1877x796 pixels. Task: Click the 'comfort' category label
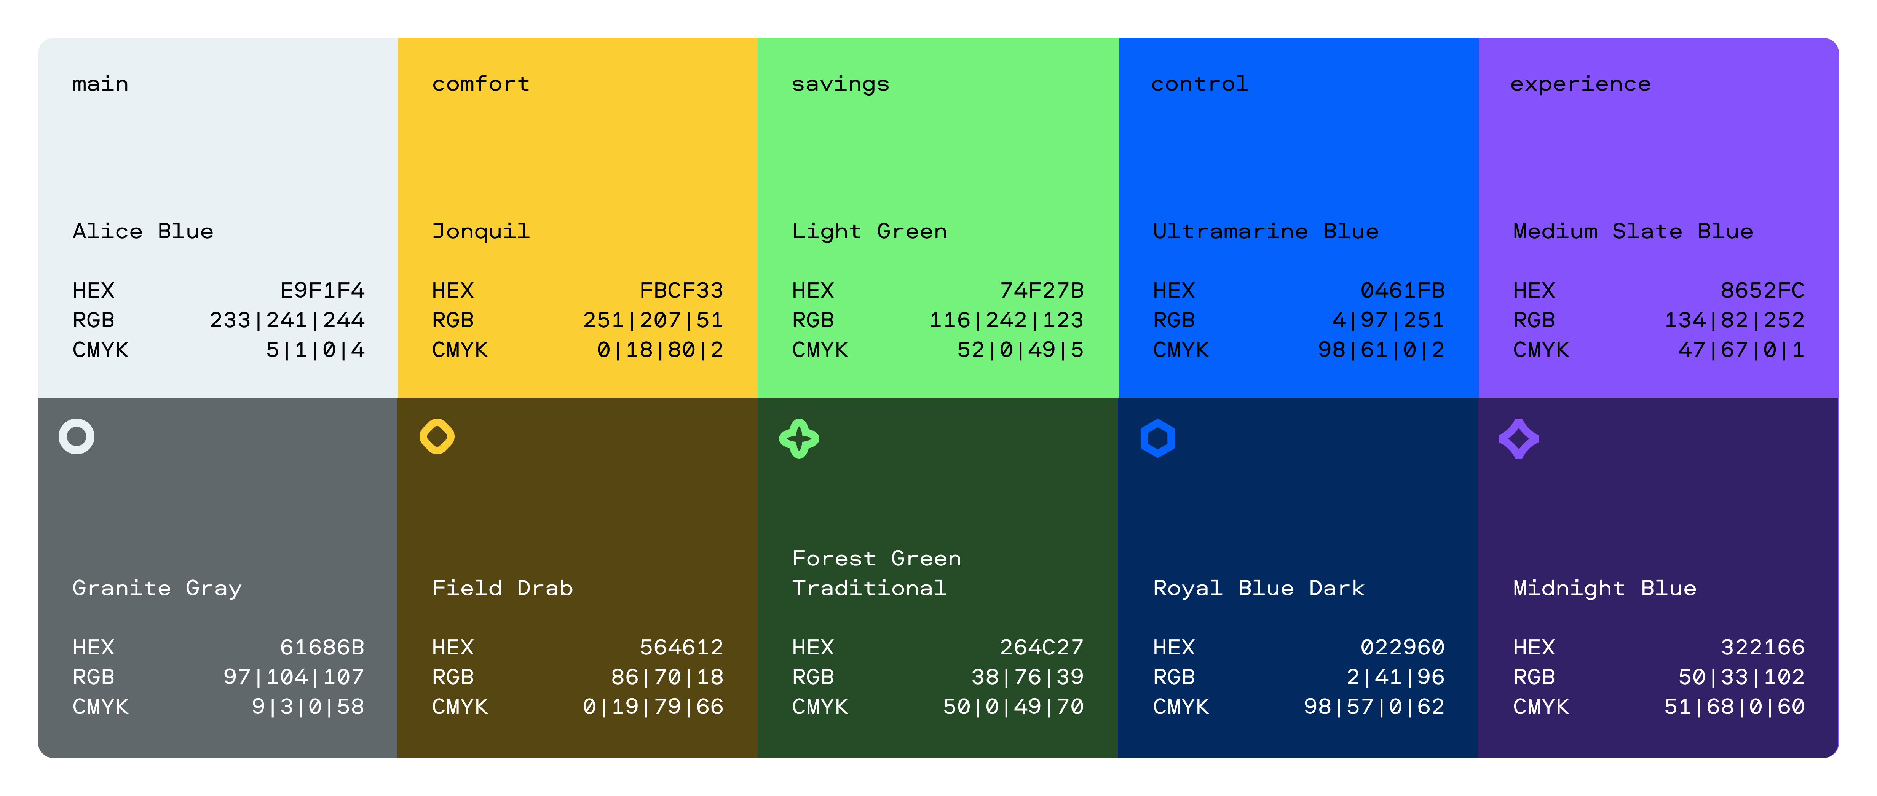[x=481, y=84]
